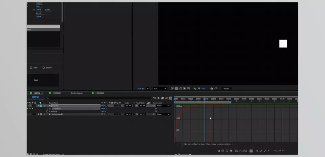325x157 pixels.
Task: Open shape01 Parent None dropdown
Action: point(164,106)
